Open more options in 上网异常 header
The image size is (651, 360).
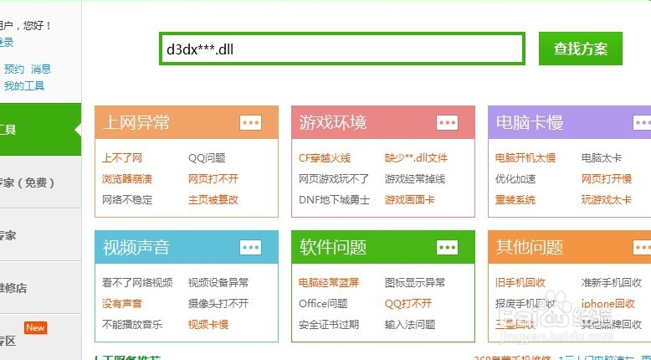click(250, 122)
